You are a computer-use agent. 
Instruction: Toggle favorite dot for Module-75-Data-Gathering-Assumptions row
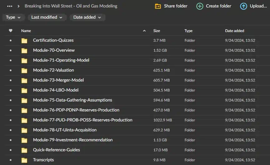click(x=11, y=100)
